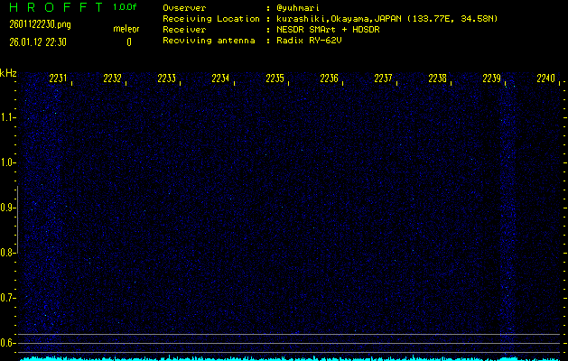Click the meteor count label
Viewport: 568px width, 361px height.
(127, 28)
